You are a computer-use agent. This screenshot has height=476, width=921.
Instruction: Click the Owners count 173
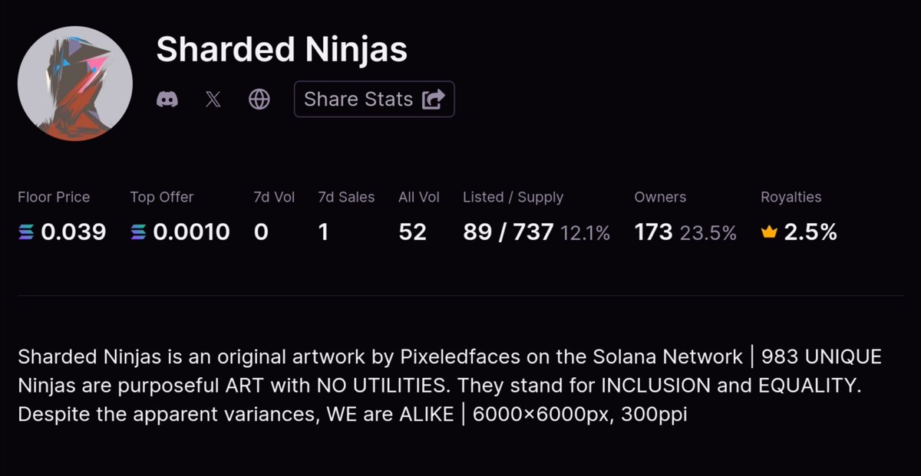(653, 232)
